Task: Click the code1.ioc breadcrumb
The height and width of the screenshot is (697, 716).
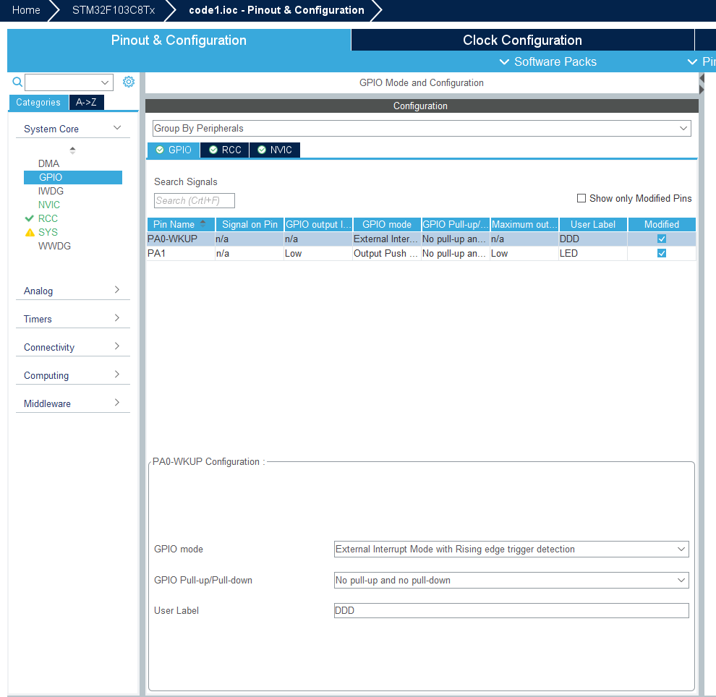Action: [276, 10]
